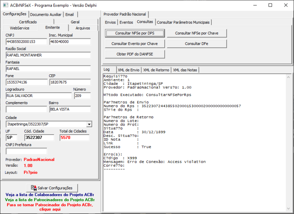
Task: Click the Razão Social field
Action: point(48,55)
